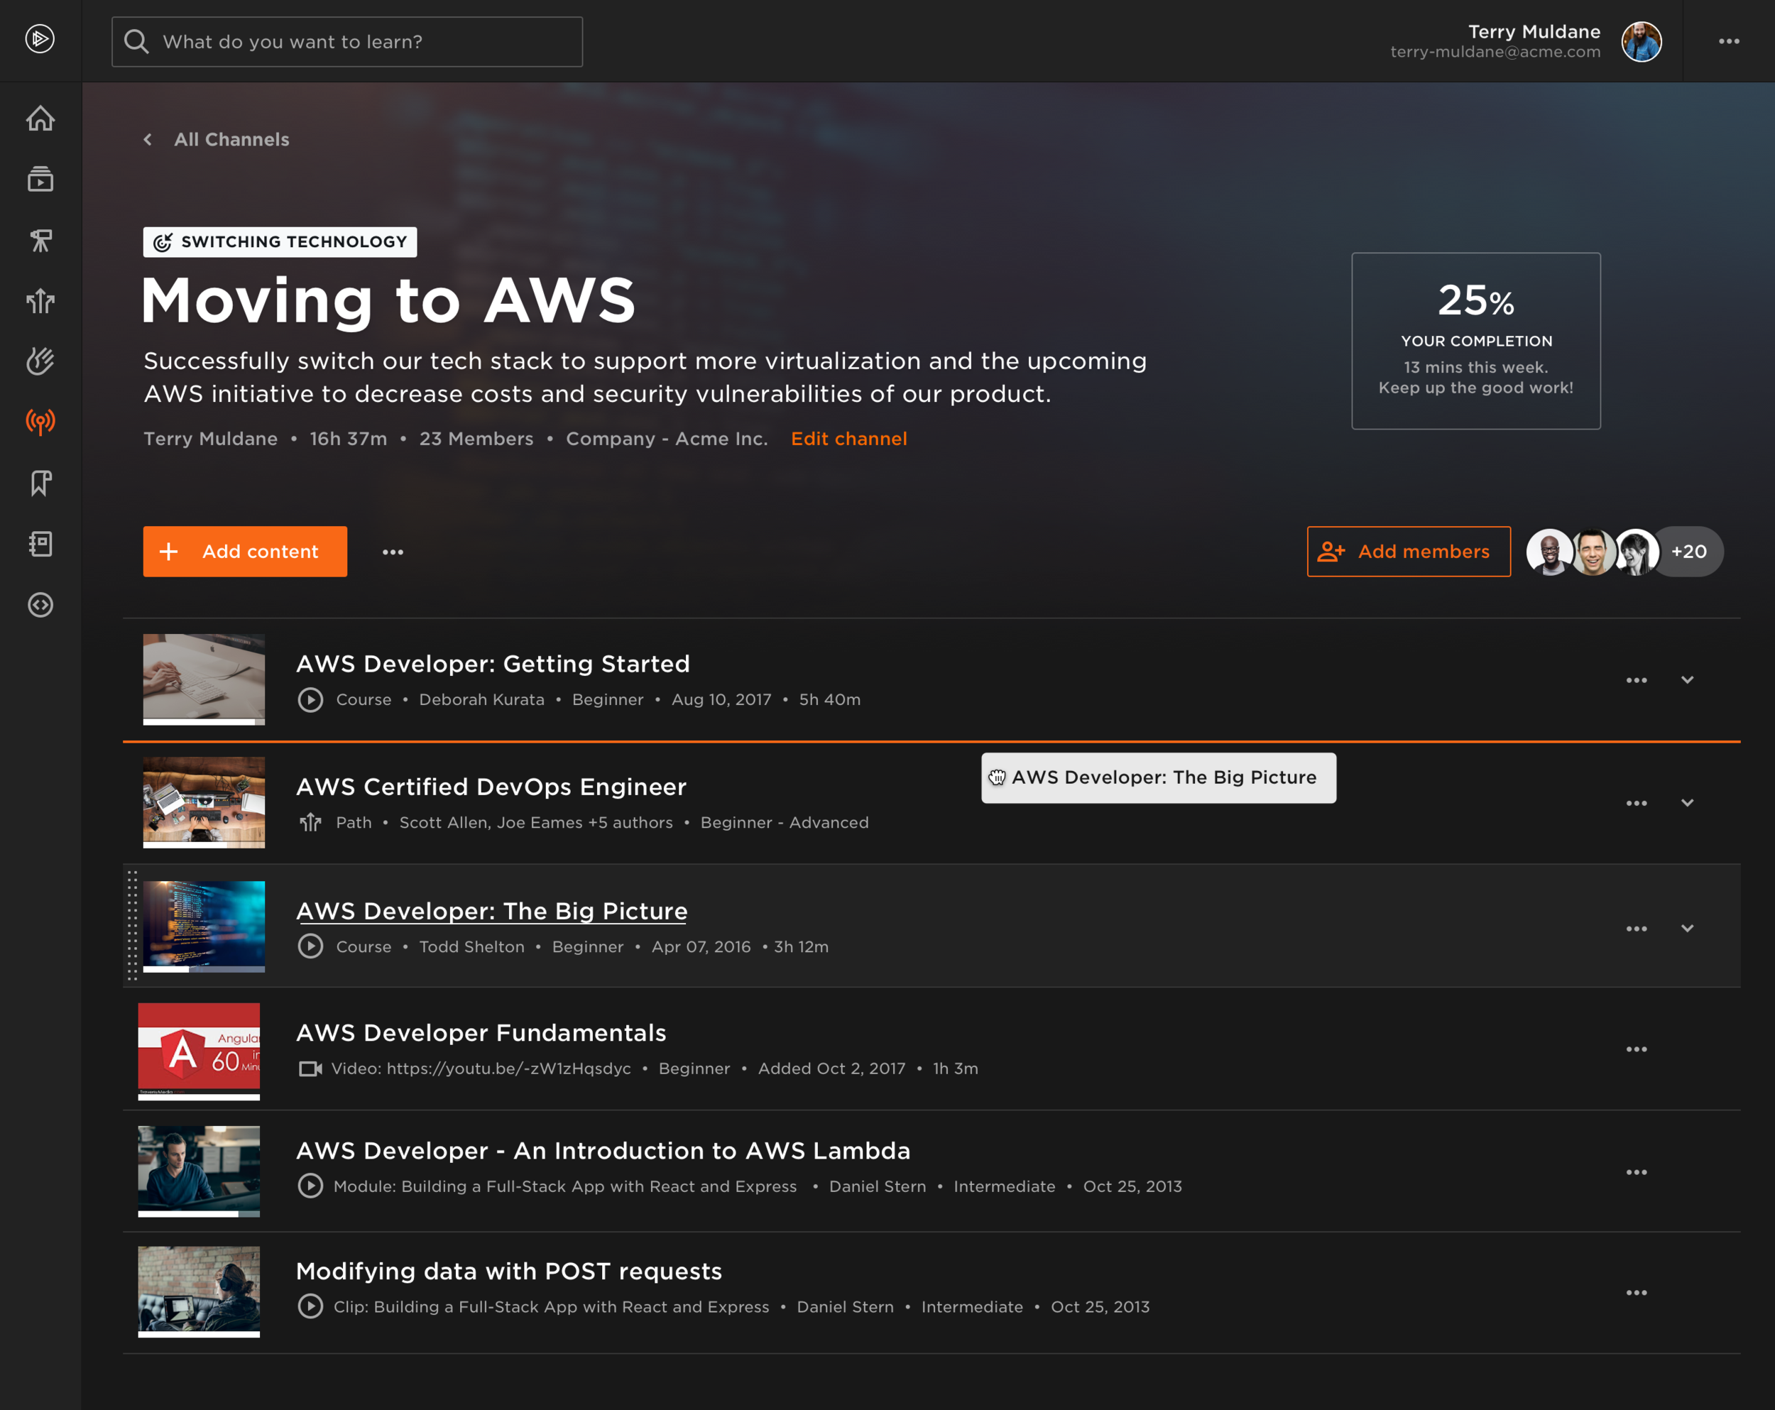Click the +20 members badge
1775x1410 pixels.
pos(1689,552)
